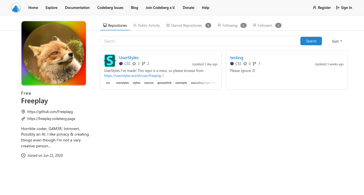Click the fork icon on UserStyles repository
Image resolution: width=364 pixels, height=195 pixels.
tap(144, 64)
